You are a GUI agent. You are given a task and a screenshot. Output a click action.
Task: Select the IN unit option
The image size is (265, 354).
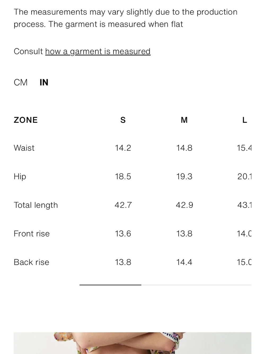click(44, 82)
